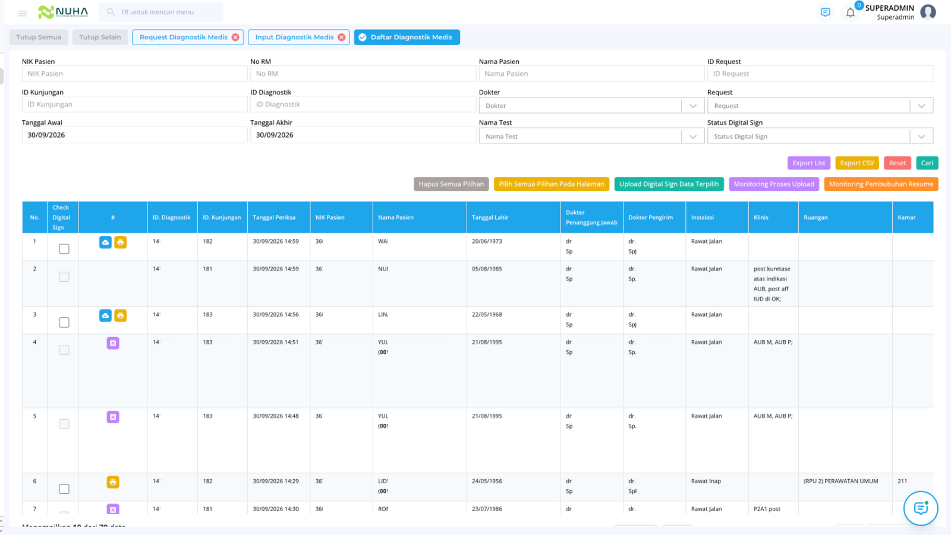Viewport: 951px width, 535px height.
Task: Click the Tutup Selain button
Action: (x=100, y=37)
